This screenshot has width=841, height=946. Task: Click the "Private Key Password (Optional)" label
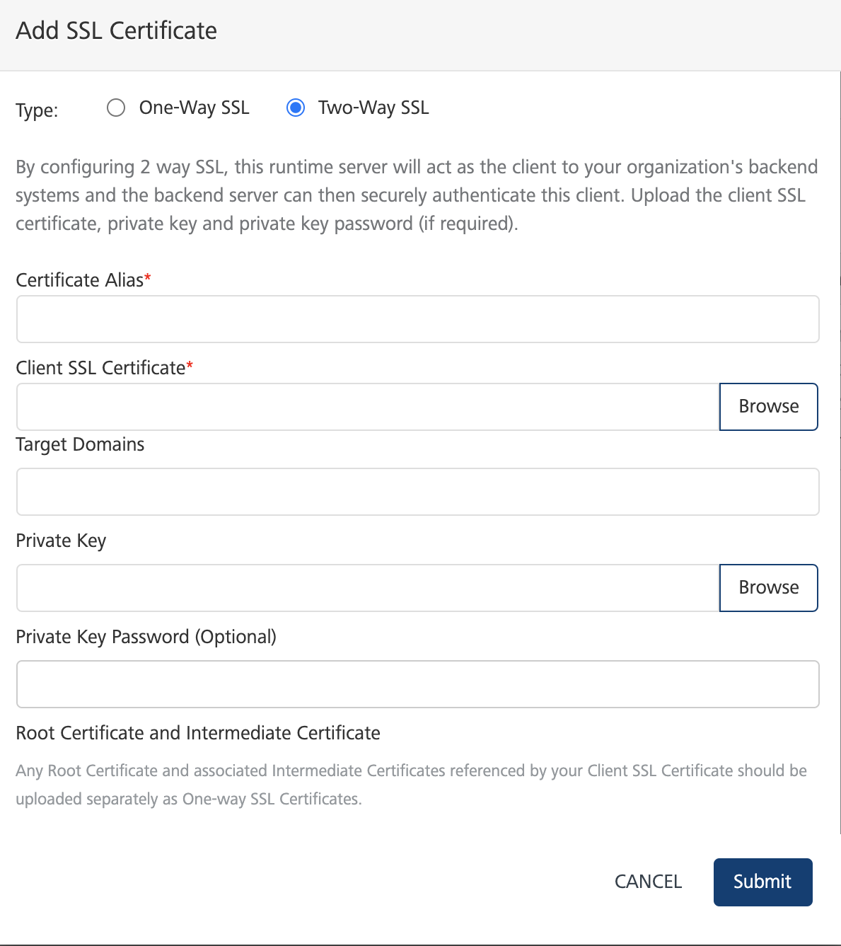(146, 637)
